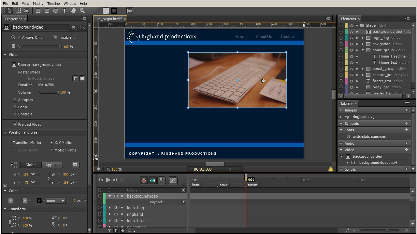Viewport: 417px width, 234px height.
Task: Select the Transform tool in the toolbar
Action: pyautogui.click(x=18, y=11)
